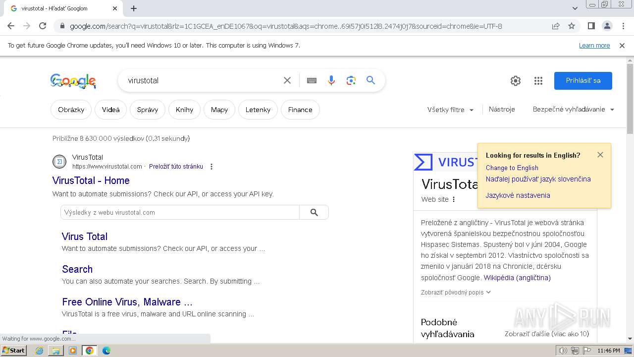Open the tab search chevron dropdown
The width and height of the screenshot is (634, 357).
(x=575, y=8)
